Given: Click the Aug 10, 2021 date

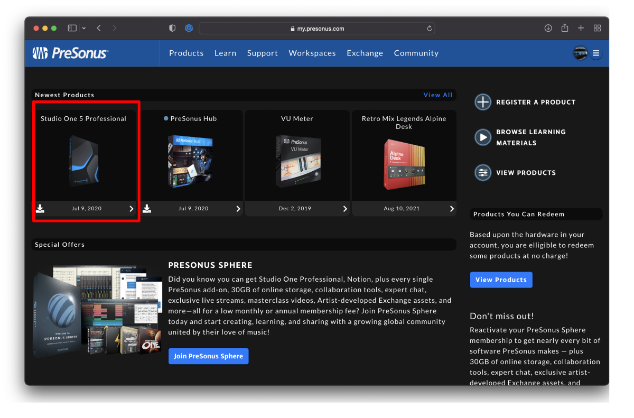Looking at the screenshot, I should [402, 209].
